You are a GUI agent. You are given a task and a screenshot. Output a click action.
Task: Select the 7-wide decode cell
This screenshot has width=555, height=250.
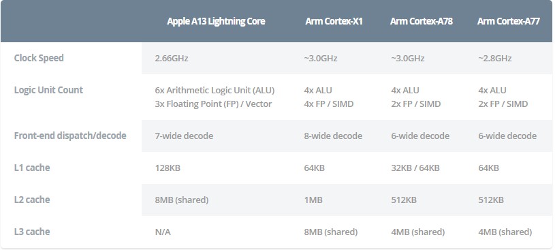[184, 136]
